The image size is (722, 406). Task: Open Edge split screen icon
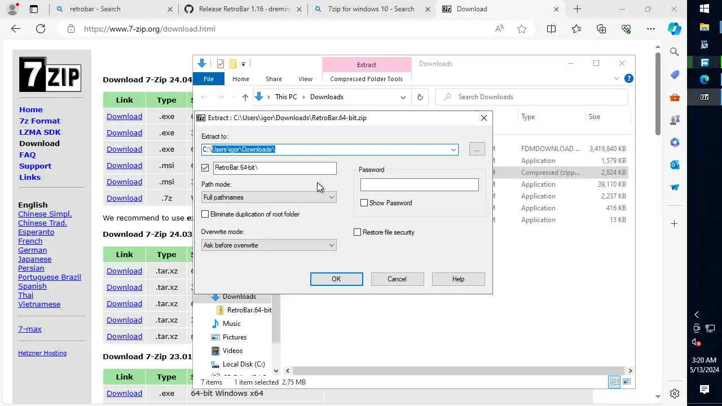[552, 29]
